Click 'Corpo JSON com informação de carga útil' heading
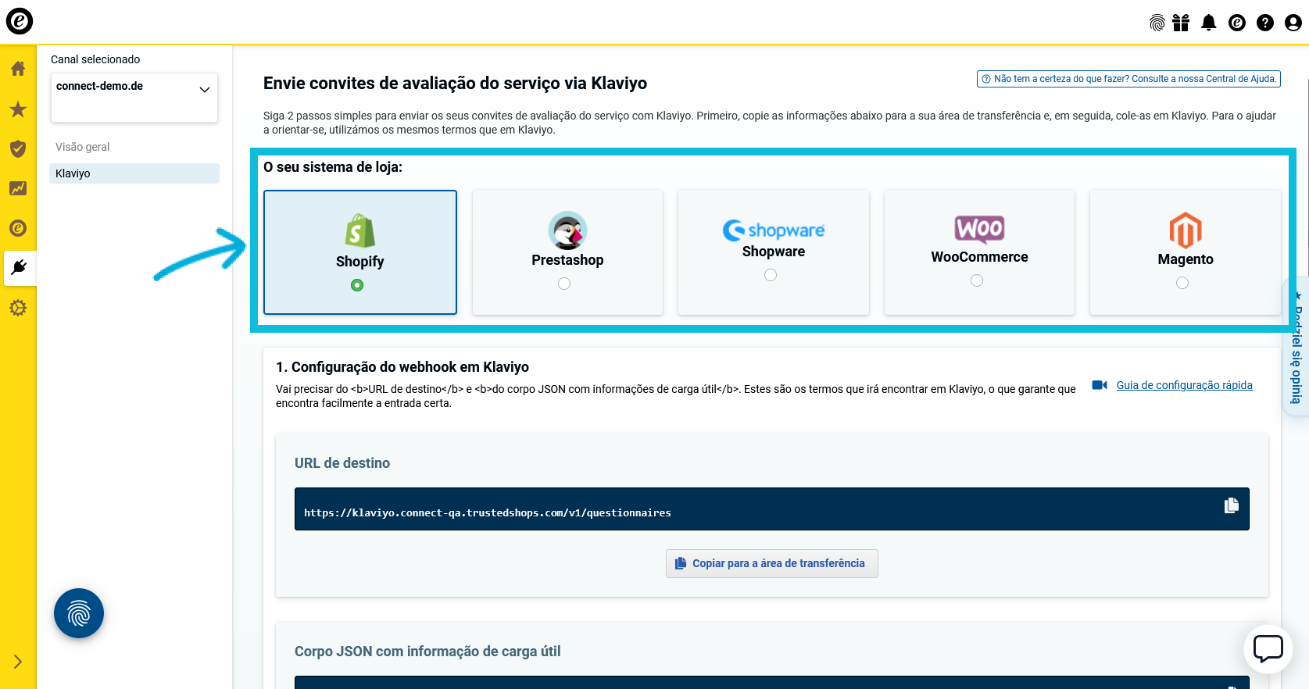The width and height of the screenshot is (1309, 689). [x=427, y=652]
